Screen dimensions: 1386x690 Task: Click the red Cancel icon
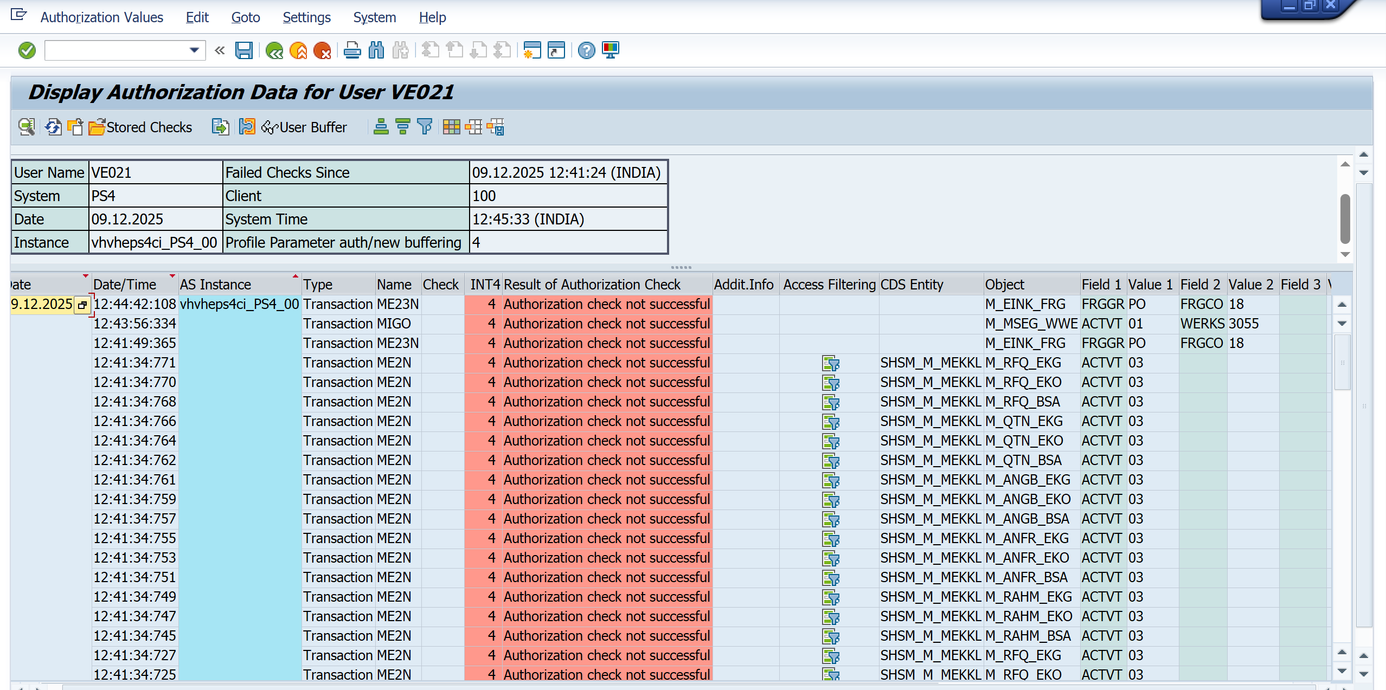pos(322,50)
